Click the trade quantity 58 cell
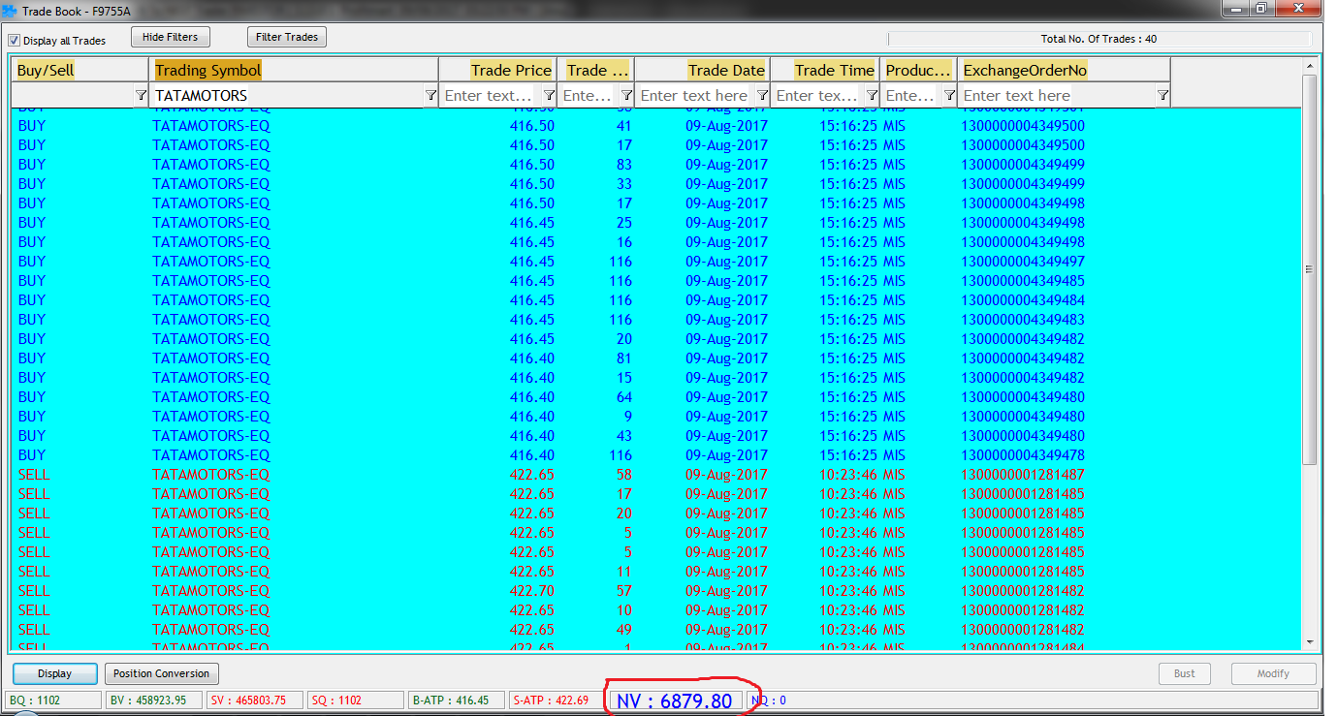The image size is (1338, 716). 623,475
